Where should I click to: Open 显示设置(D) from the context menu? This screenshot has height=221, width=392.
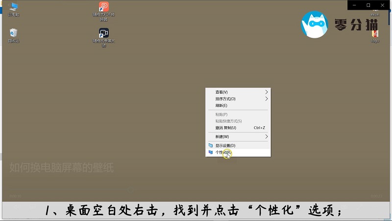[x=225, y=146]
